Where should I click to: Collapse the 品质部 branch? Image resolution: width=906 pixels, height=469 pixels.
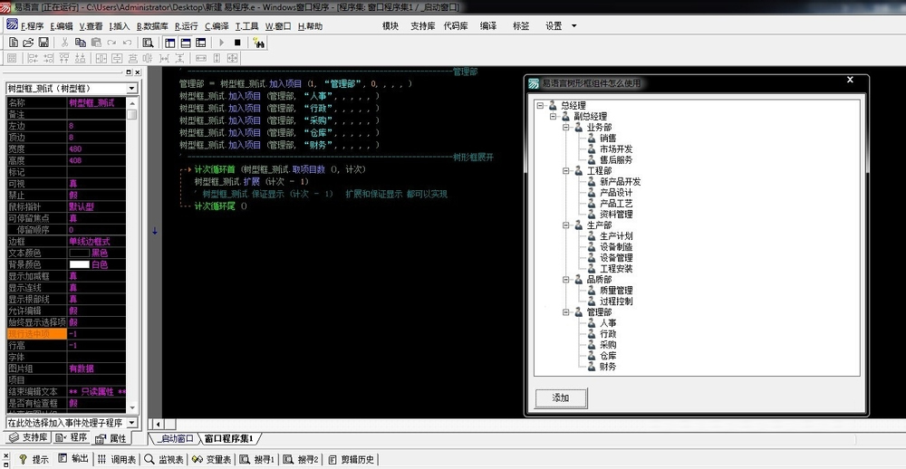565,280
